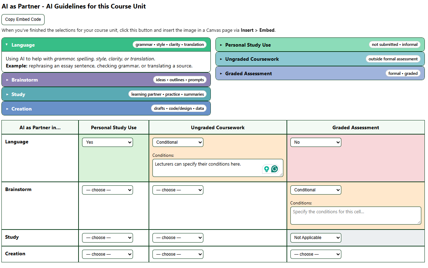Open the Study Graded Assessment dropdown
Screen dimensions: 428x268
pyautogui.click(x=316, y=238)
